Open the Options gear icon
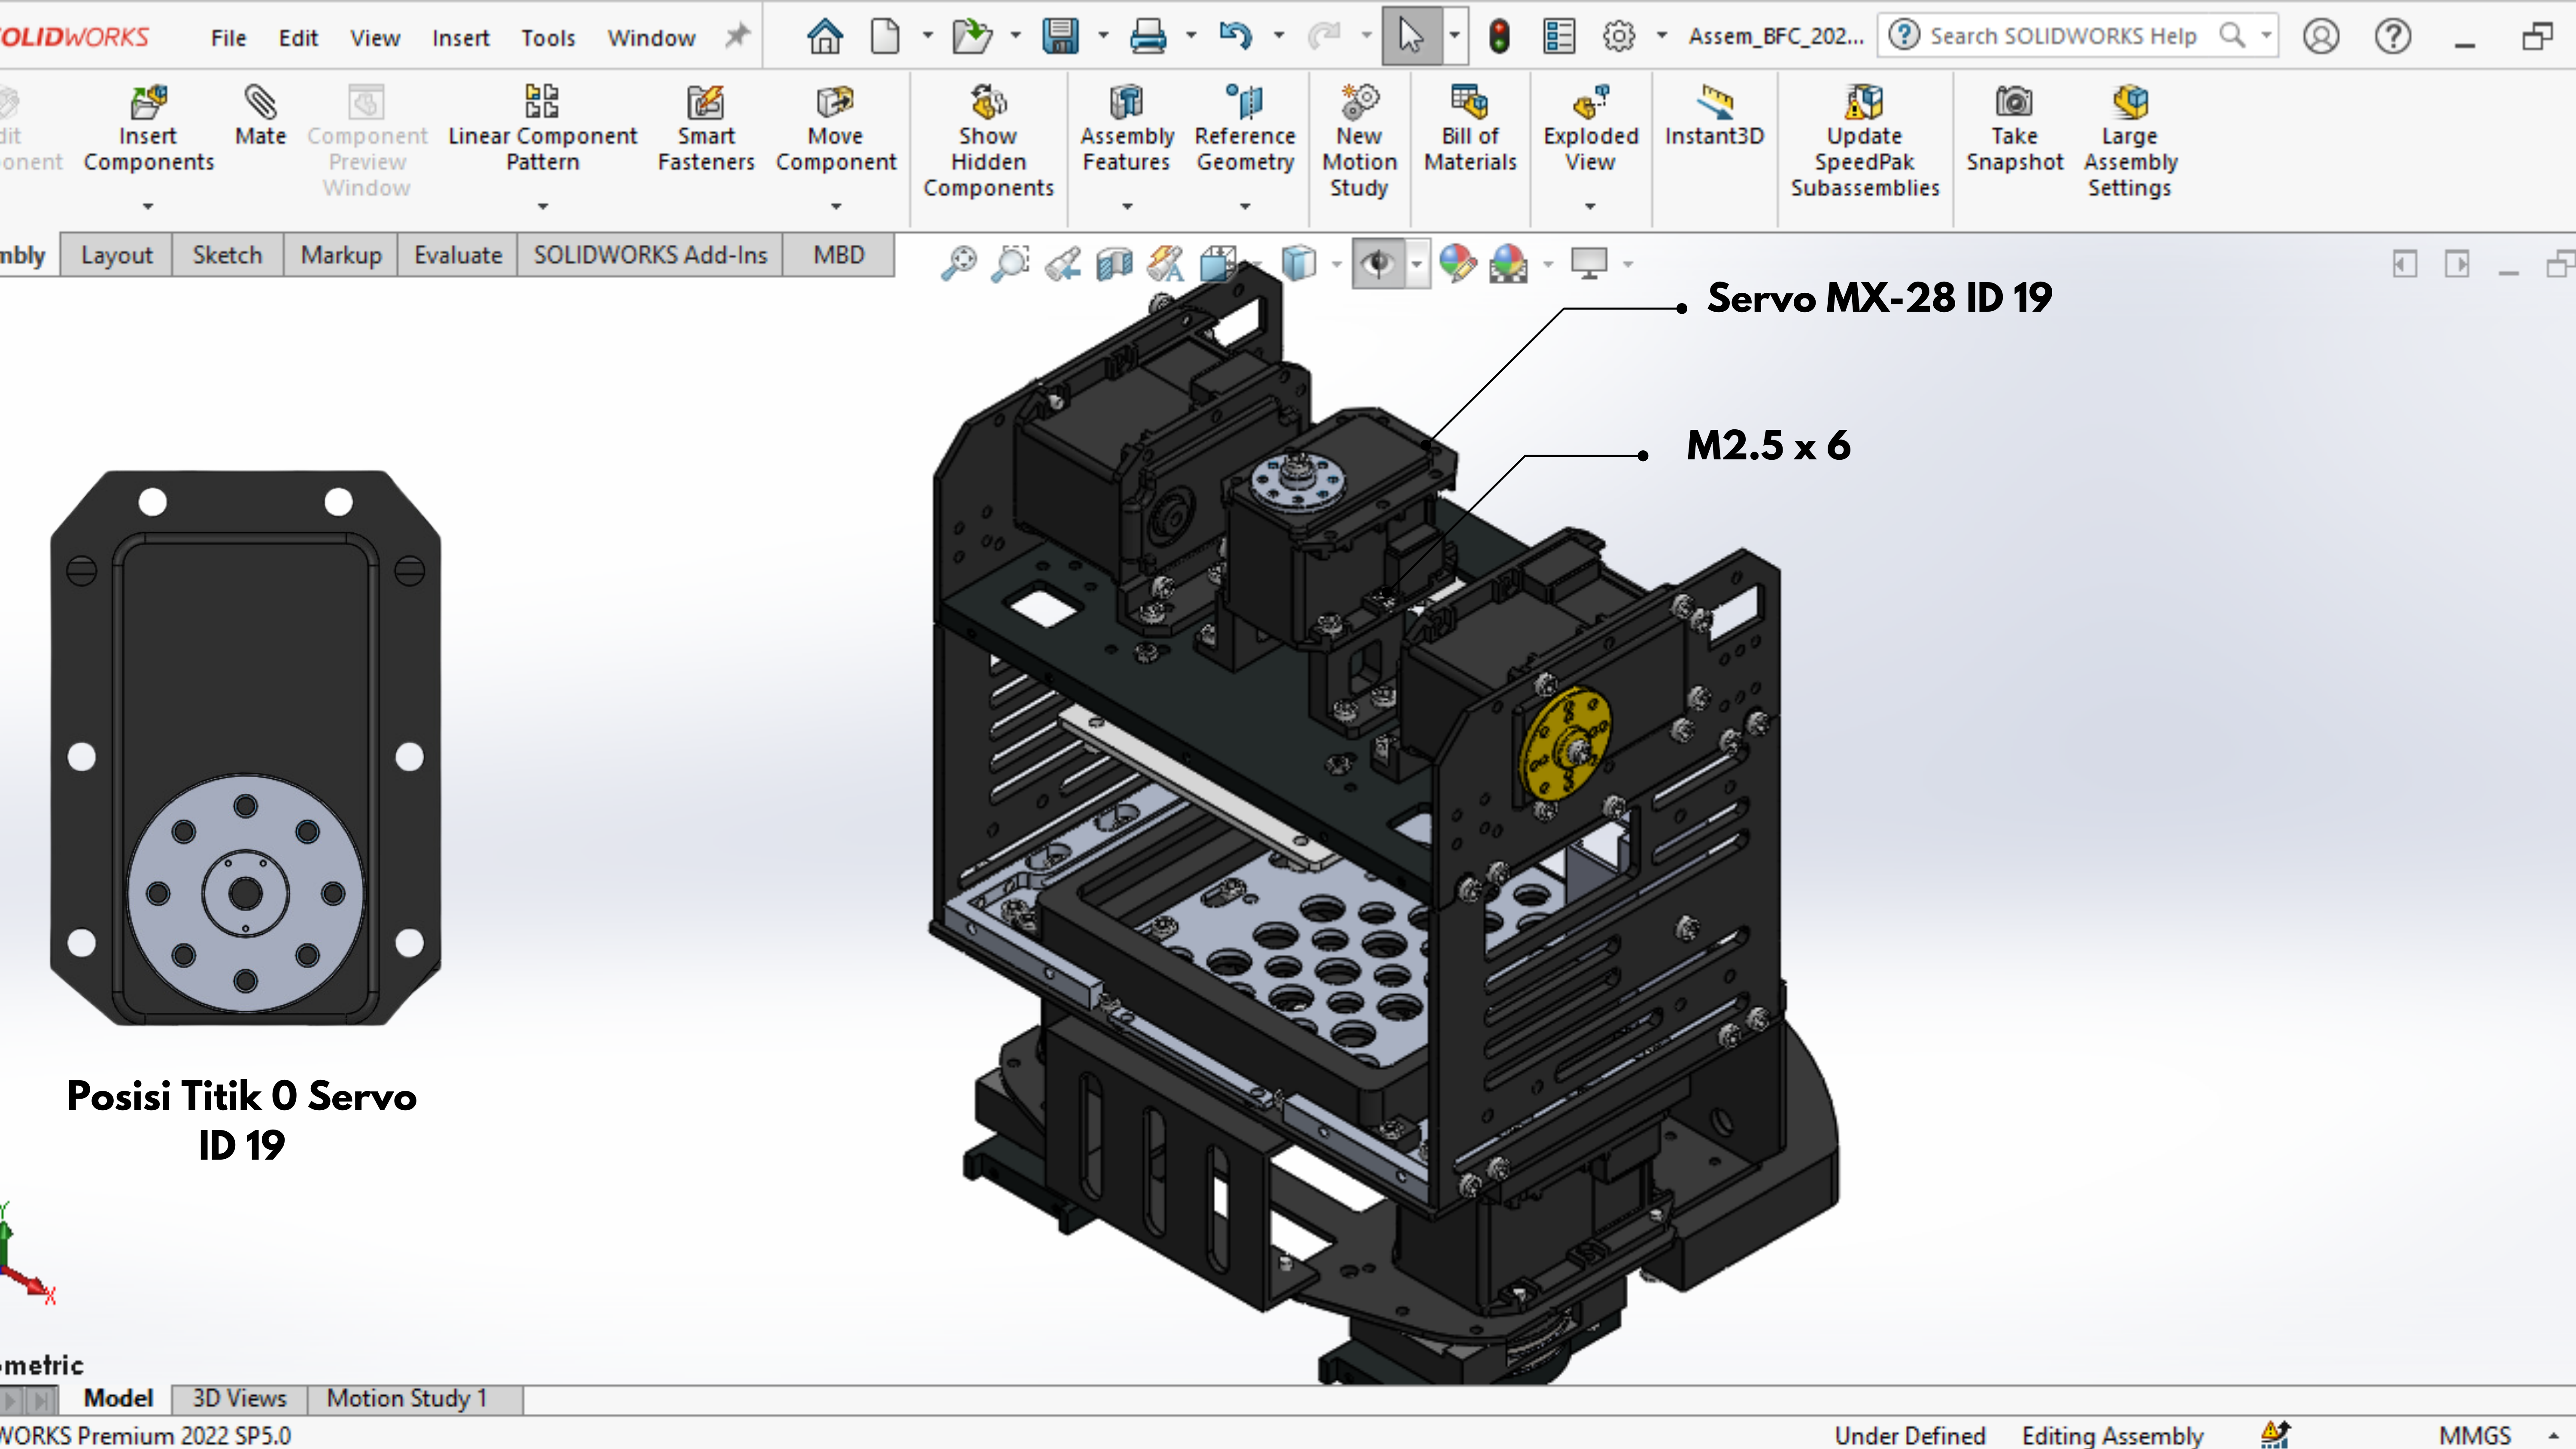 tap(1619, 37)
